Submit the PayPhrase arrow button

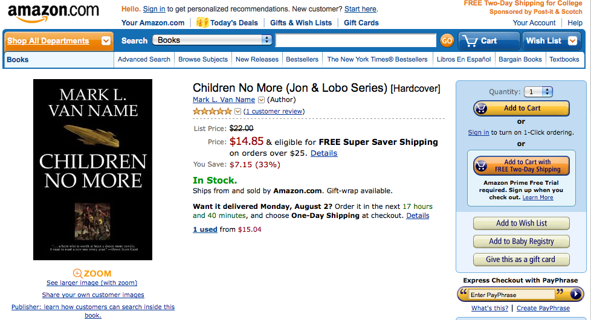pyautogui.click(x=576, y=294)
